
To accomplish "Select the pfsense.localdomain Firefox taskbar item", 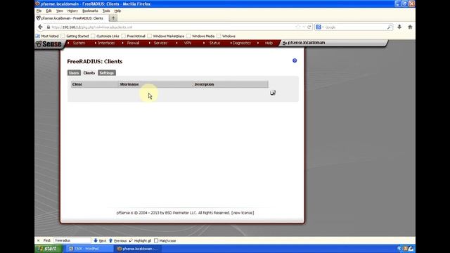I will click(138, 249).
